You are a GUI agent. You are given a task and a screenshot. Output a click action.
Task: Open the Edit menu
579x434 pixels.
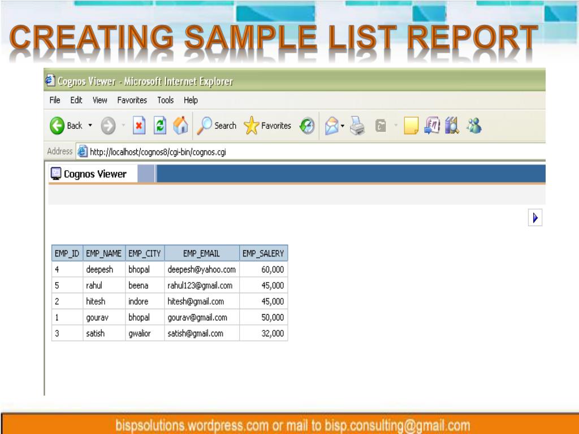[76, 100]
